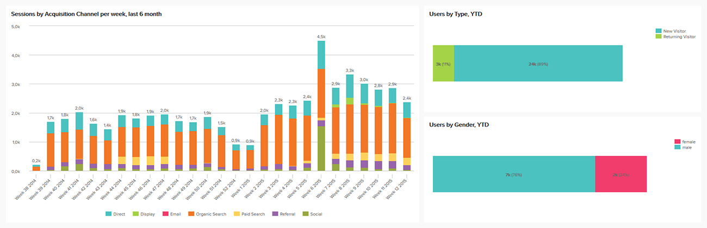
Task: Select the female legend entry
Action: [688, 142]
